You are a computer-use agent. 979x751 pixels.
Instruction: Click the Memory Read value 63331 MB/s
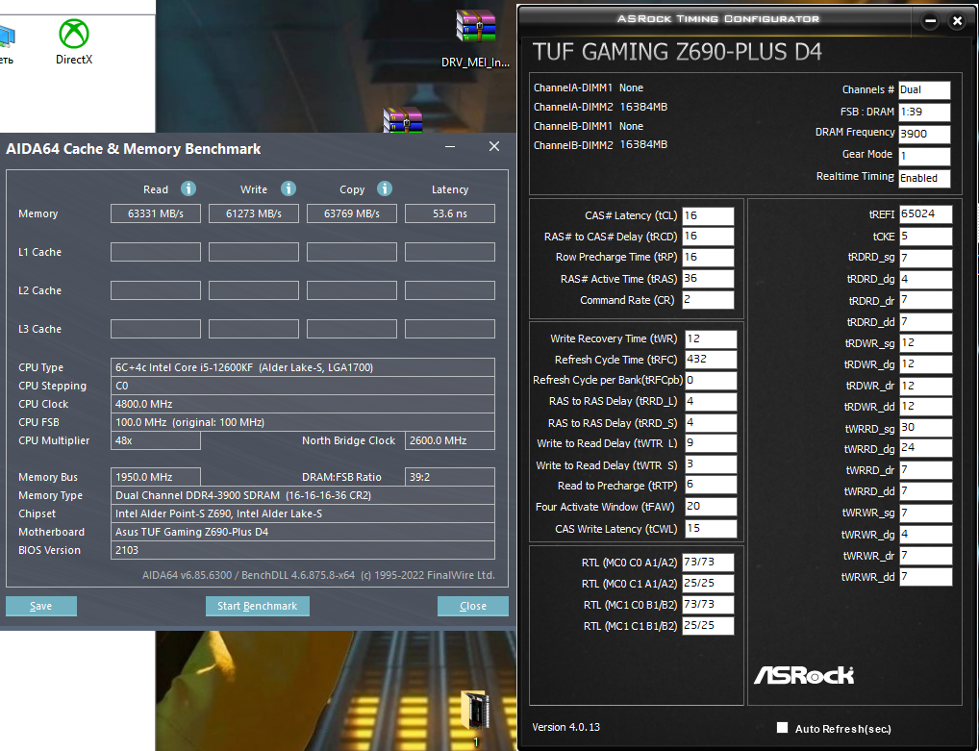156,213
